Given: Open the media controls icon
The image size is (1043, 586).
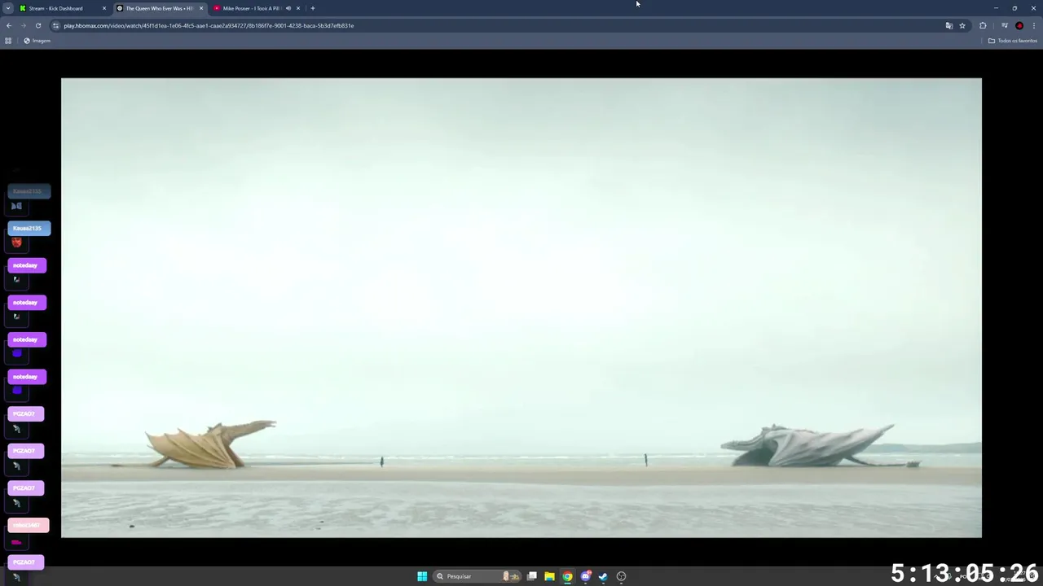Looking at the screenshot, I should tap(1005, 25).
